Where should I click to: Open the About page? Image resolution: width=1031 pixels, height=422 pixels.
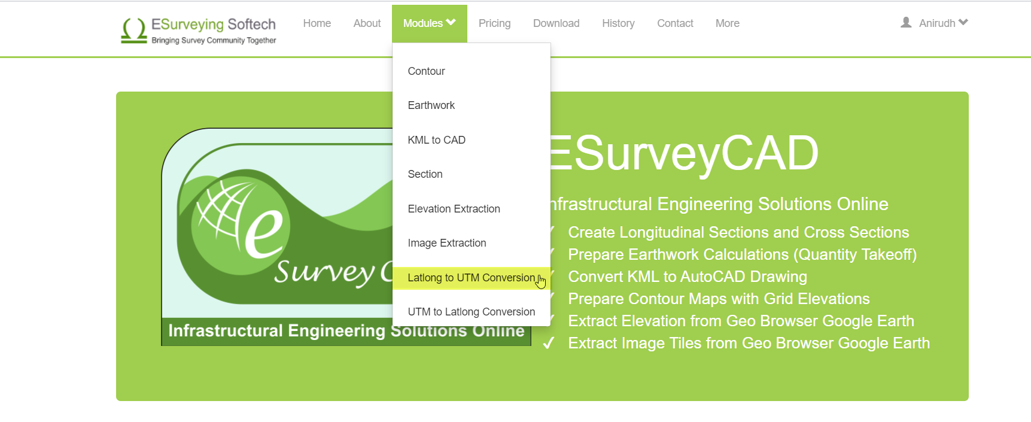[x=367, y=23]
